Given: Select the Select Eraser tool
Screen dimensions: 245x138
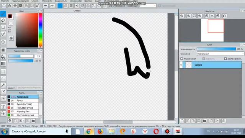Looking at the screenshot, I should click(x=3, y=99).
